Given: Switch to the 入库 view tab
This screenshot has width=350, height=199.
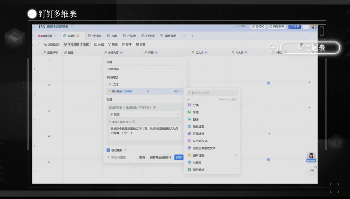Looking at the screenshot, I should coord(112,36).
